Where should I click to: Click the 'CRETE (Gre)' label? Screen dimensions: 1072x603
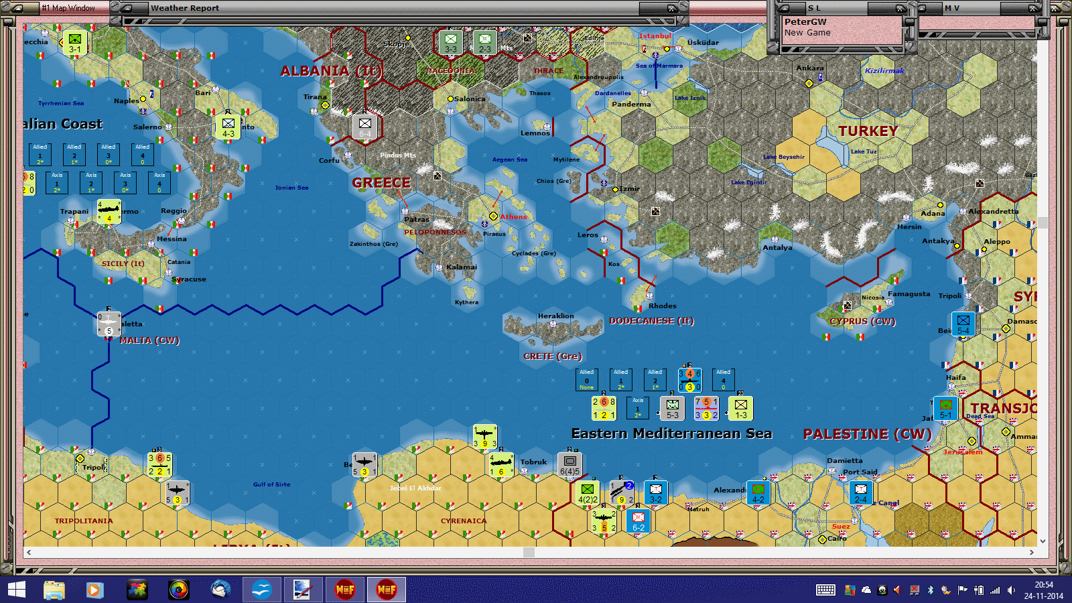553,356
